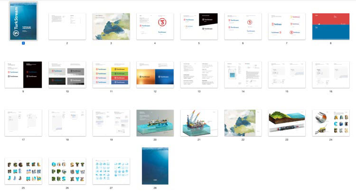Open page 26 illustrated letters O-Z thumbnail

(67, 171)
